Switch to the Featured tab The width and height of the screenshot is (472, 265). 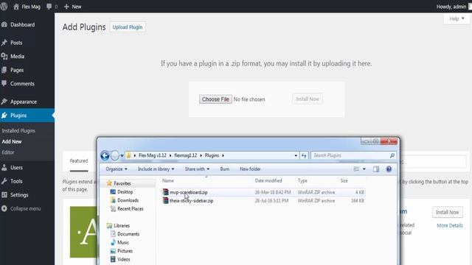click(x=79, y=161)
